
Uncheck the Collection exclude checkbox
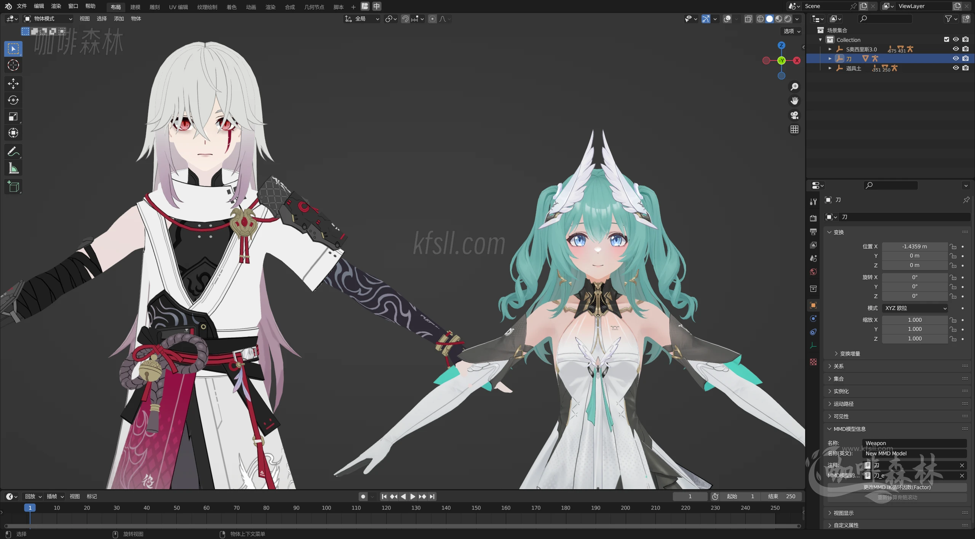point(946,39)
